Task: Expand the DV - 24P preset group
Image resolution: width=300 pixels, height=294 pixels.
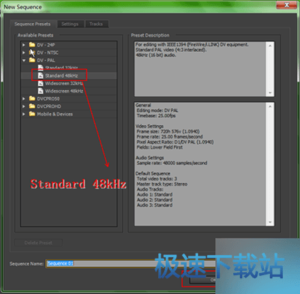Action: [24, 45]
